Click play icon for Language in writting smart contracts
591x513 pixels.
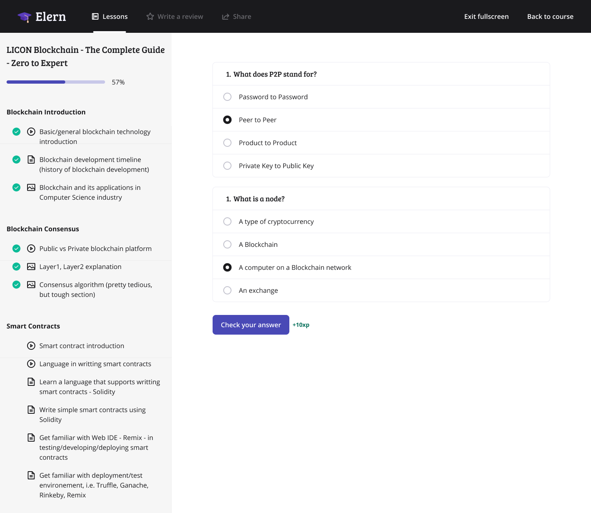pos(31,364)
